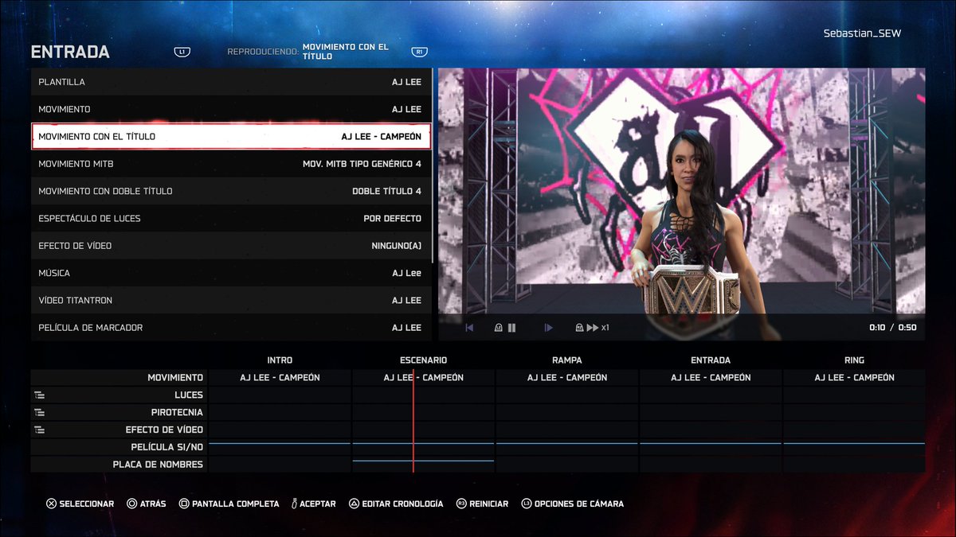Open the Espectáculo de Luces option row
The width and height of the screenshot is (956, 537).
(x=231, y=218)
